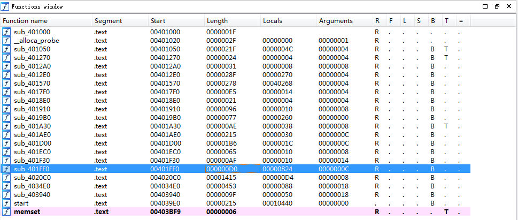Sort functions by the Segment column
Screen dimensions: 518x220
click(x=109, y=21)
